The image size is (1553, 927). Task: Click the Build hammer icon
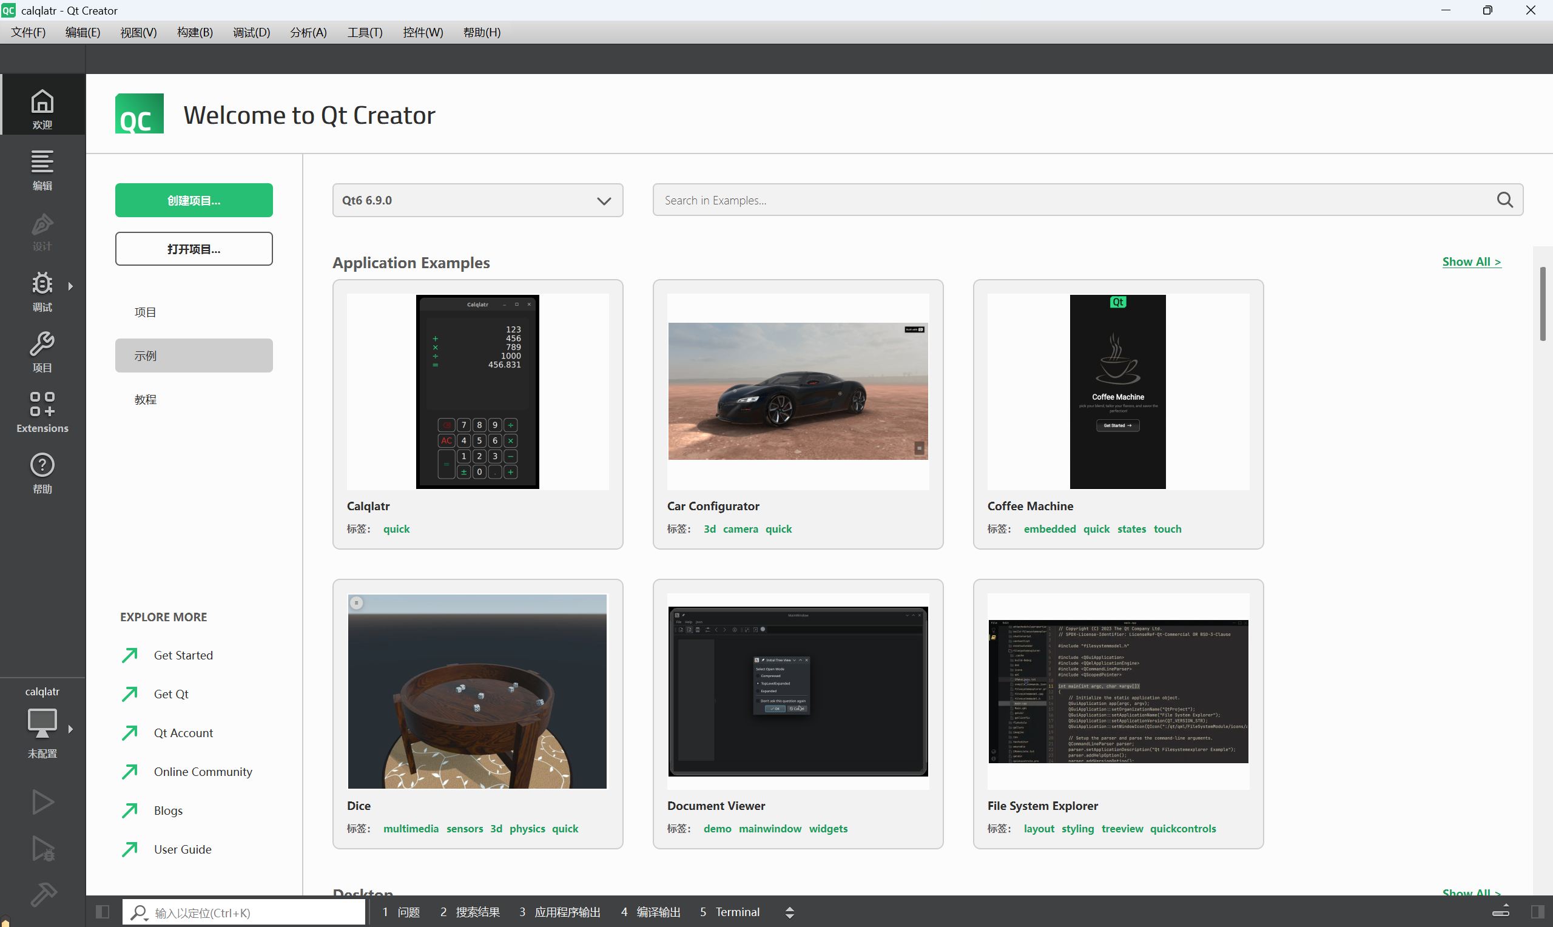(x=42, y=894)
